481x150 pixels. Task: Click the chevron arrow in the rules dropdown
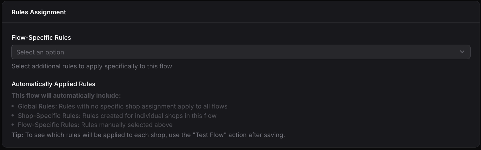[462, 52]
